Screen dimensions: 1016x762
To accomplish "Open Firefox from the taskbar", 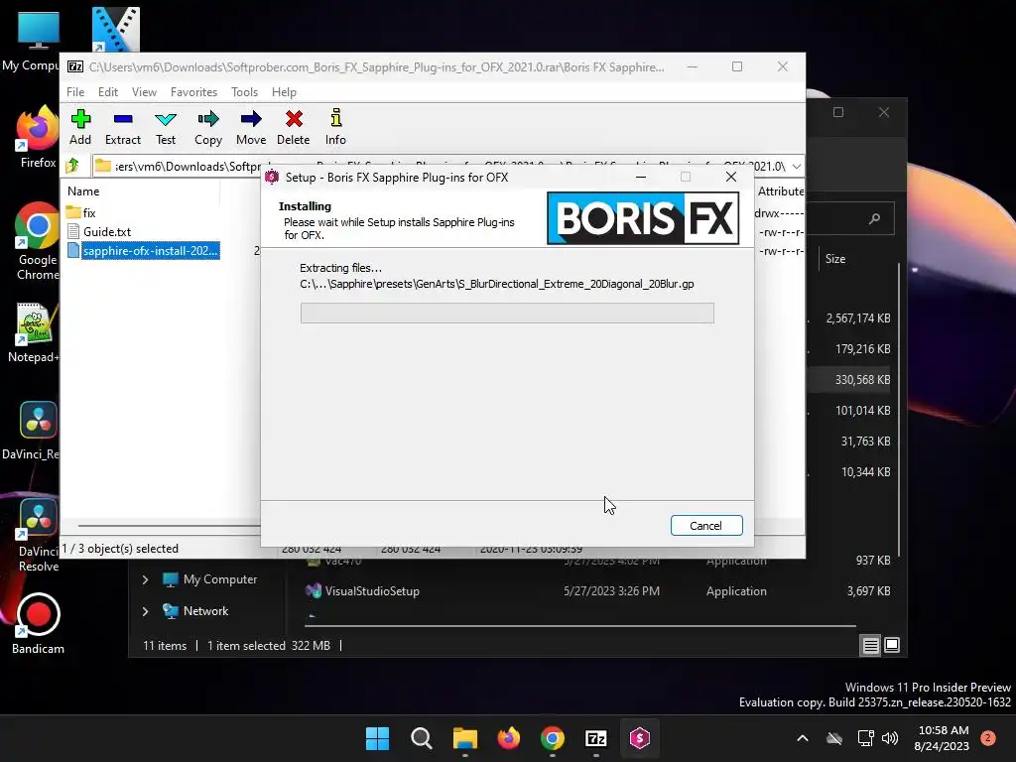I will [509, 738].
